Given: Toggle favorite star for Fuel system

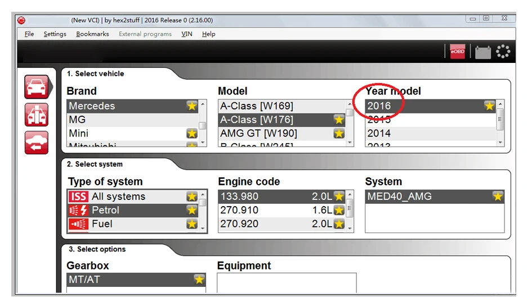Looking at the screenshot, I should [192, 224].
